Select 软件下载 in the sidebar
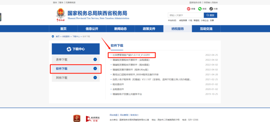 pos(76,69)
